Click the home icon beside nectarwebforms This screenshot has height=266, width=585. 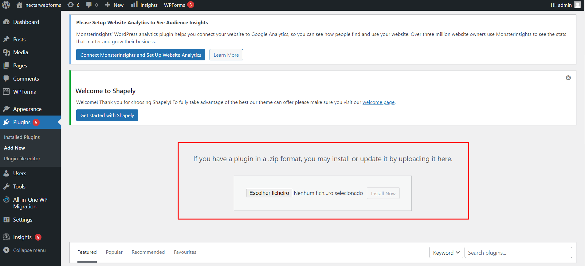pyautogui.click(x=19, y=5)
